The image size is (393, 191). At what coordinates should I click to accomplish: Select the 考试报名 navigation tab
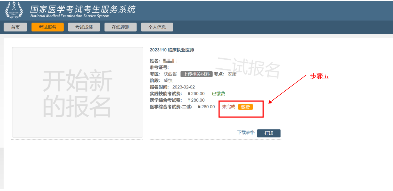tap(47, 27)
